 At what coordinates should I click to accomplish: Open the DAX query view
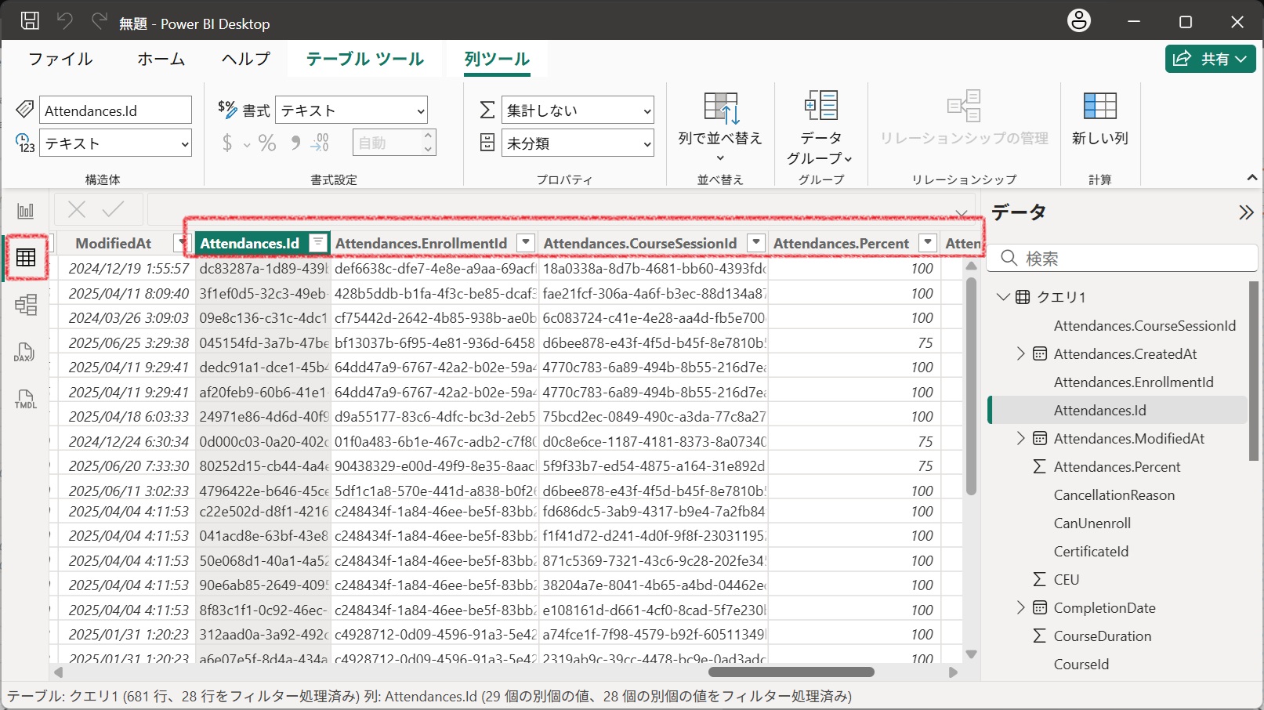pos(24,353)
